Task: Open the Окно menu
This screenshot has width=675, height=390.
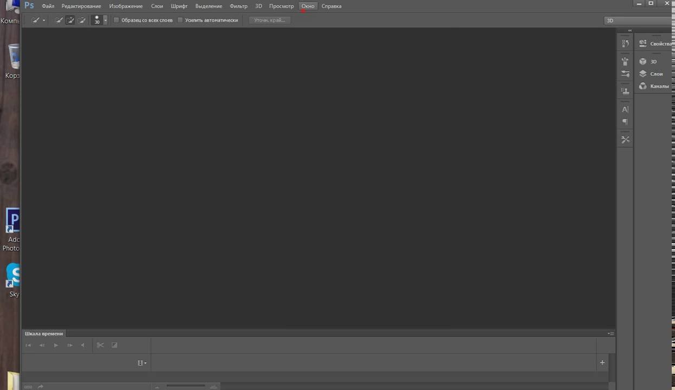Action: [308, 6]
